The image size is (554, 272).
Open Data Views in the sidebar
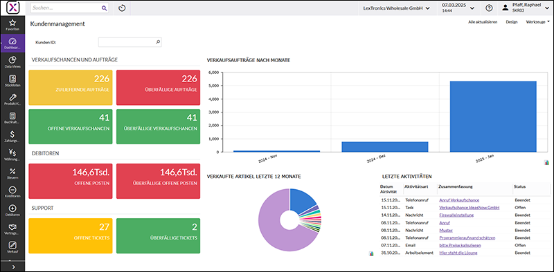tap(12, 61)
